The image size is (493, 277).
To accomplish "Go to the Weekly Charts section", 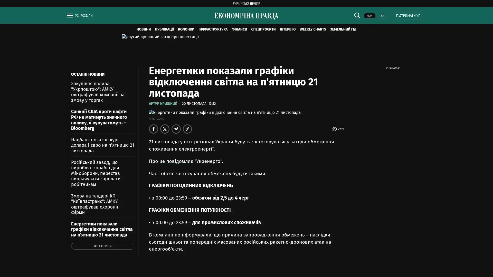I will pyautogui.click(x=312, y=29).
